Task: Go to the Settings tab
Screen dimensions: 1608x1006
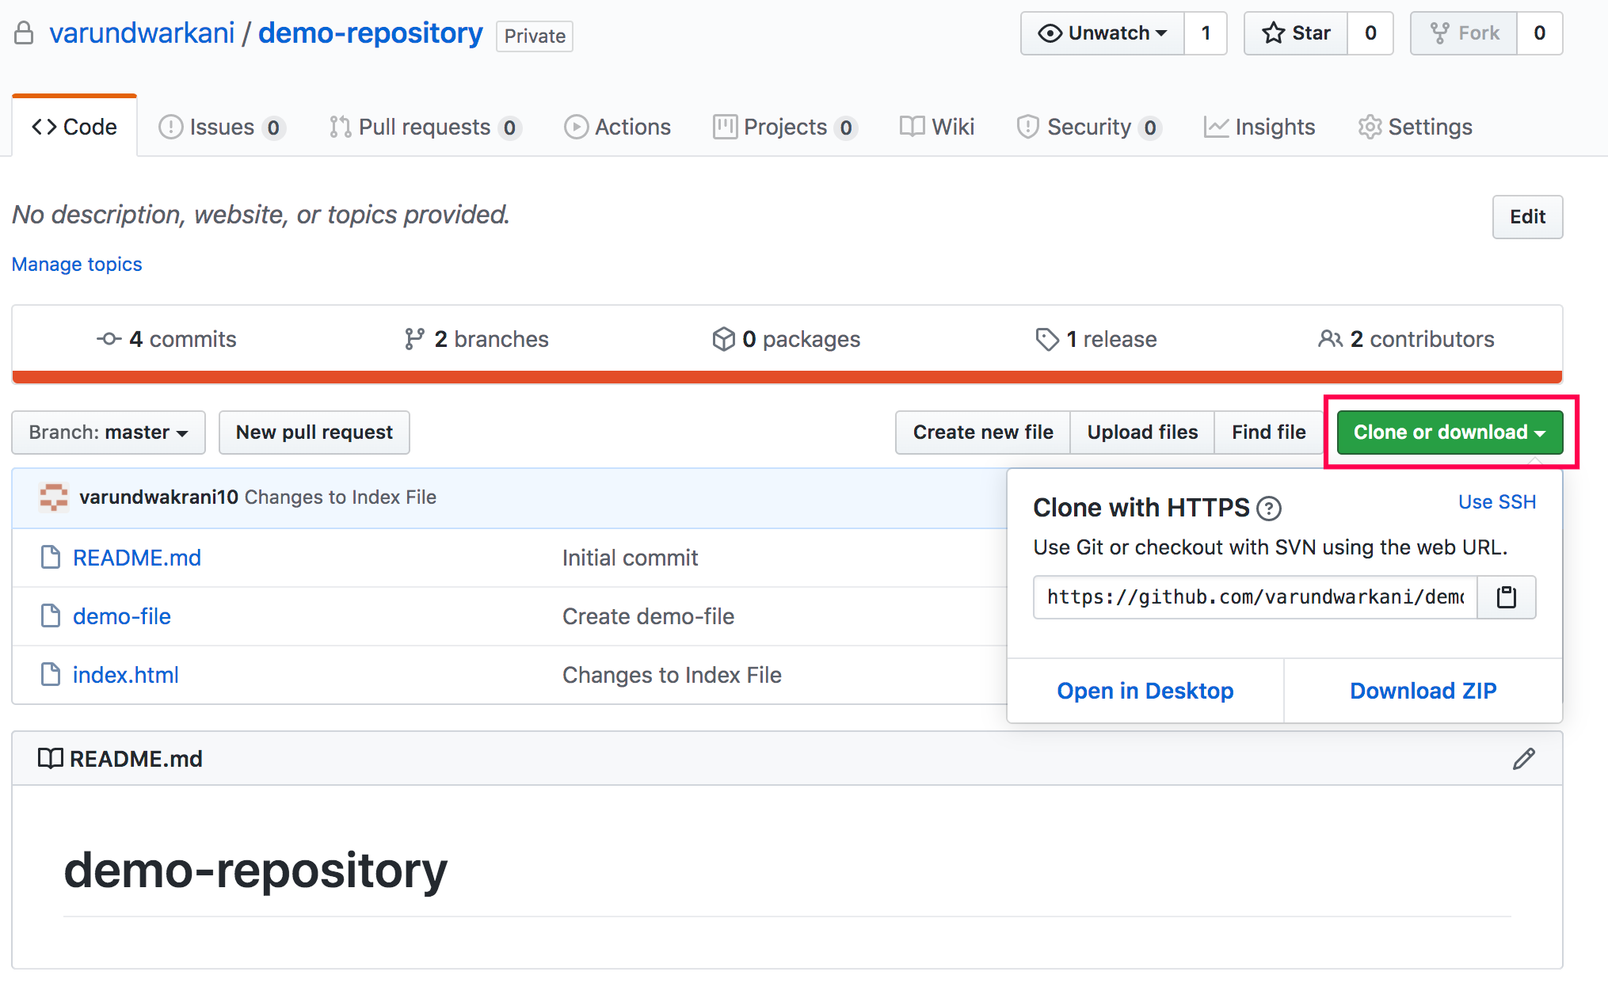Action: click(x=1415, y=127)
